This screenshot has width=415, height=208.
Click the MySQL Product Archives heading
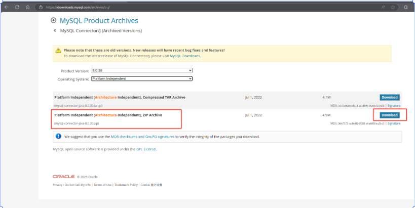click(99, 21)
